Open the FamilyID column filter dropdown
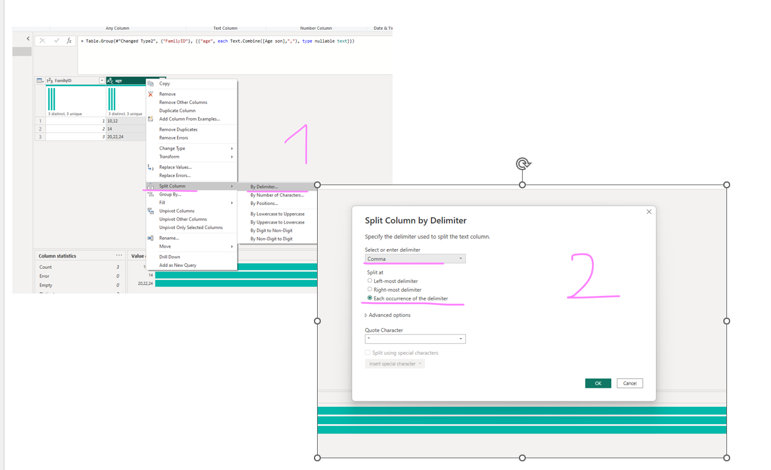771x470 pixels. point(102,81)
